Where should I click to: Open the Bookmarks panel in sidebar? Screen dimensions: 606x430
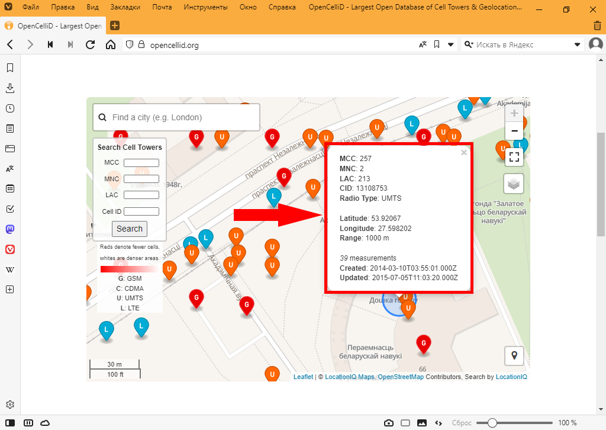click(9, 68)
